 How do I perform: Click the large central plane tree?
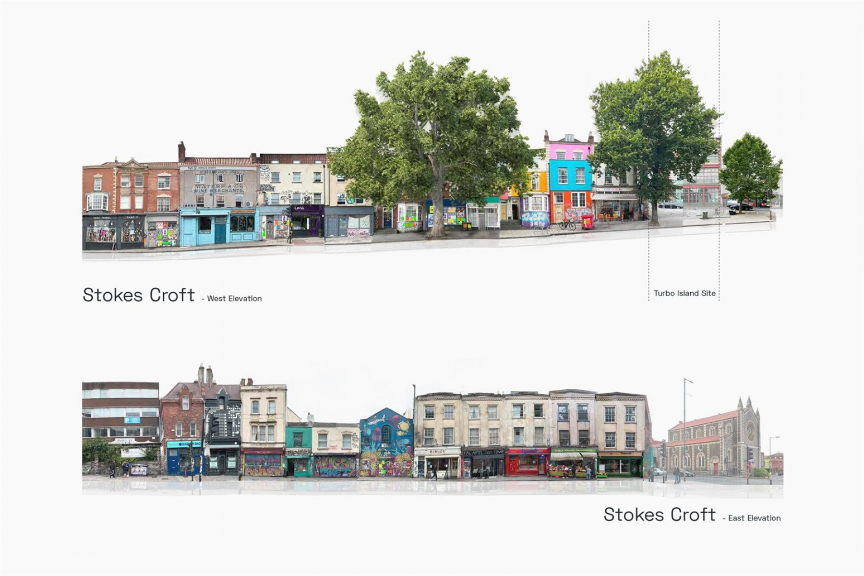[x=434, y=144]
